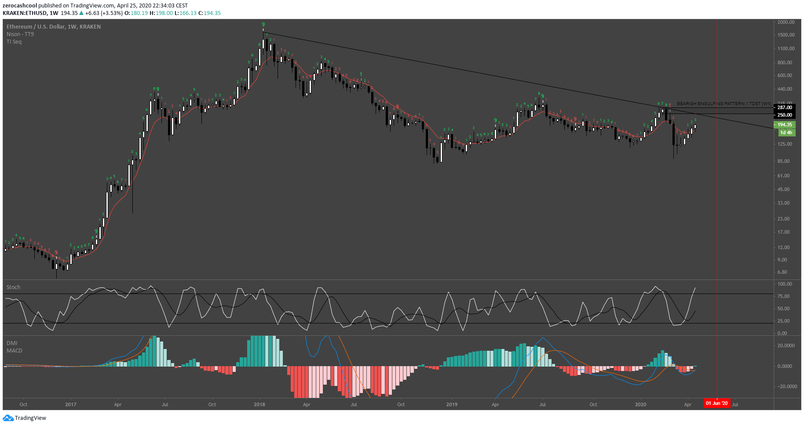This screenshot has height=426, width=804.
Task: Click the 125.00 price axis value
Action: pyautogui.click(x=785, y=144)
